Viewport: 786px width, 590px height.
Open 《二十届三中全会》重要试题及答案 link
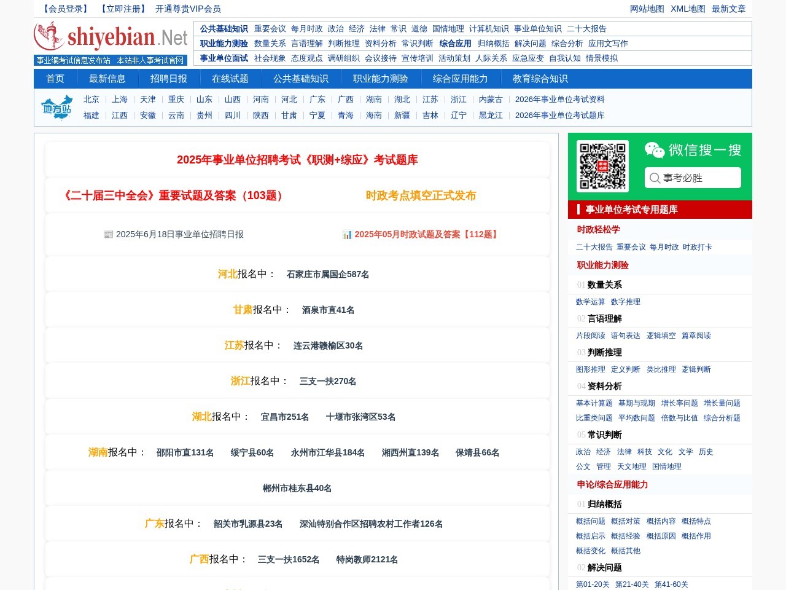tap(174, 195)
